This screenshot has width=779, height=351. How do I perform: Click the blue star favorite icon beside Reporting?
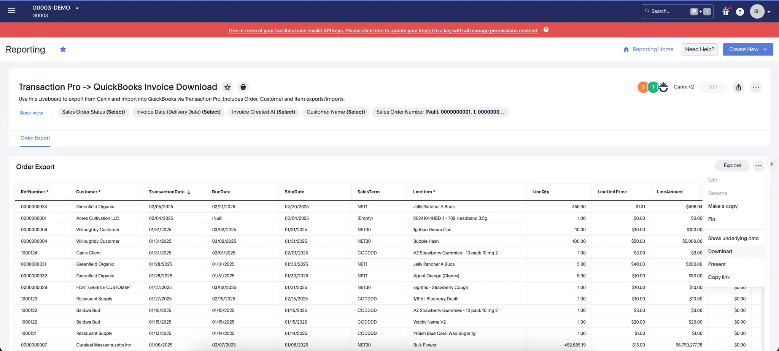[x=63, y=49]
